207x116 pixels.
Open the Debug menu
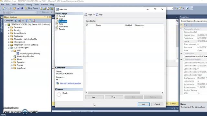click(29, 5)
